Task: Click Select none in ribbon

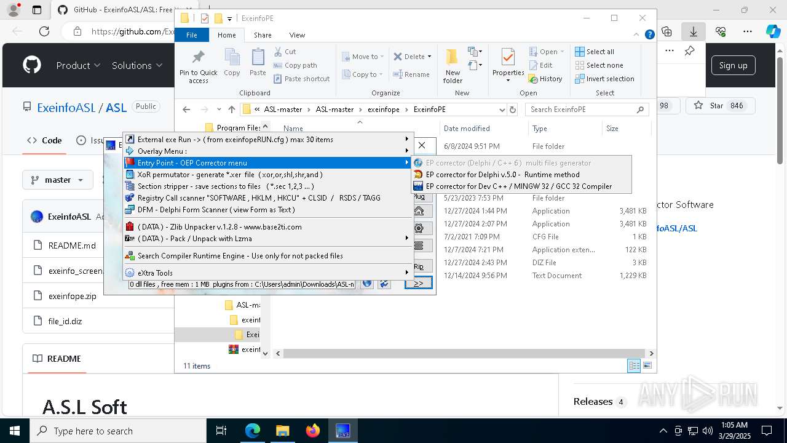Action: [x=599, y=65]
